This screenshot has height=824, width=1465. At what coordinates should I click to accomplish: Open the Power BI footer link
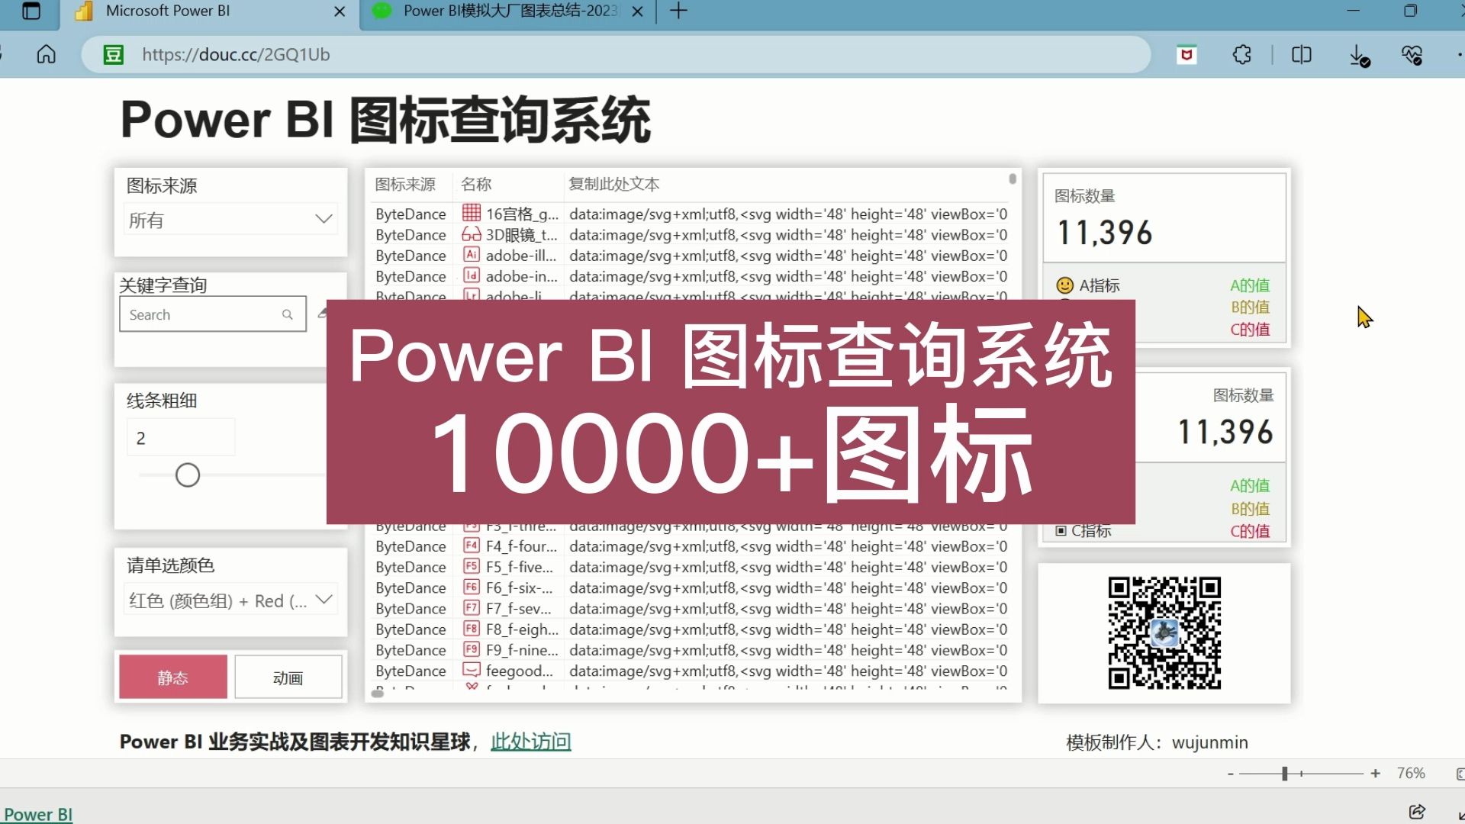coord(38,814)
